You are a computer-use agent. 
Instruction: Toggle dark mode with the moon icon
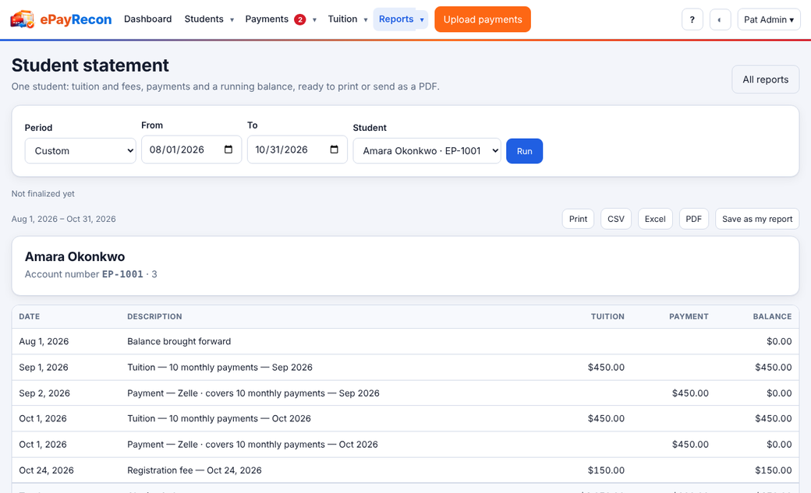click(x=720, y=19)
